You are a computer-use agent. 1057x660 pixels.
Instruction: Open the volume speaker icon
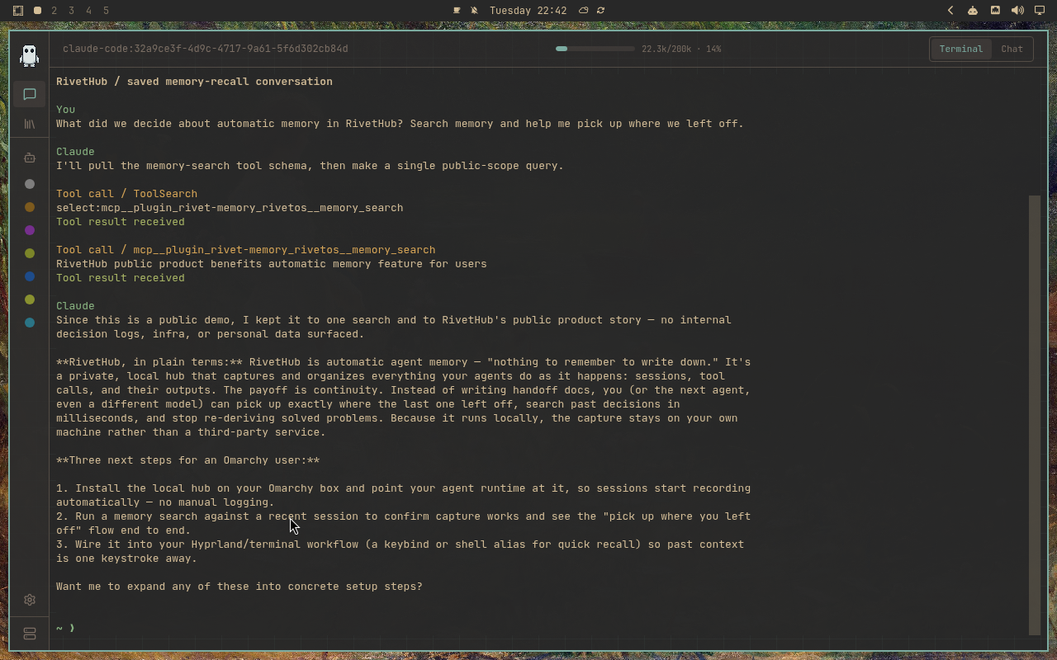click(x=1017, y=11)
